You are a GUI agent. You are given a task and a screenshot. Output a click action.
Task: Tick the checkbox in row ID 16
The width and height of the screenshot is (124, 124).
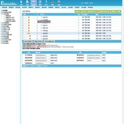[x=41, y=38]
